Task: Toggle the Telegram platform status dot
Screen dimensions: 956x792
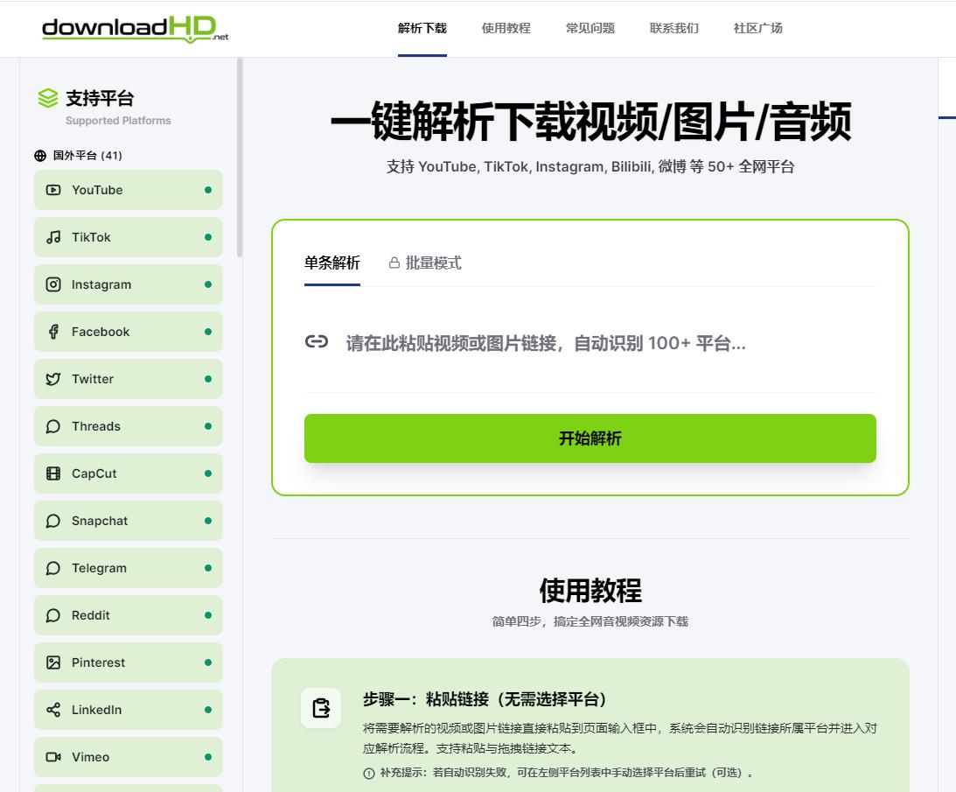Action: pyautogui.click(x=207, y=568)
